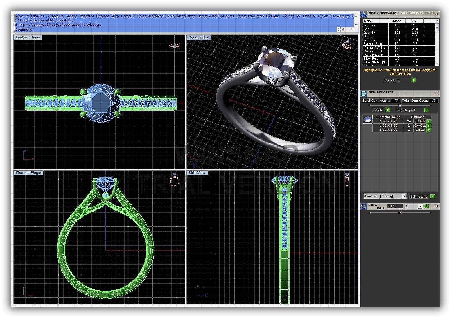Select the Platinum 10% Irid row
The width and height of the screenshot is (451, 318).
(x=399, y=51)
